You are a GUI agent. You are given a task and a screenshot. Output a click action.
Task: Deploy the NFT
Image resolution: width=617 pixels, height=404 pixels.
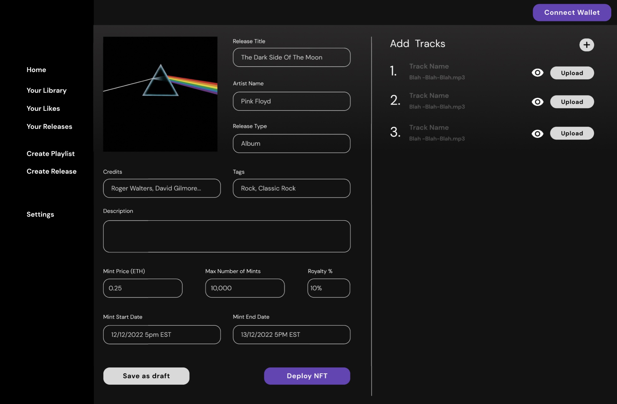[307, 376]
